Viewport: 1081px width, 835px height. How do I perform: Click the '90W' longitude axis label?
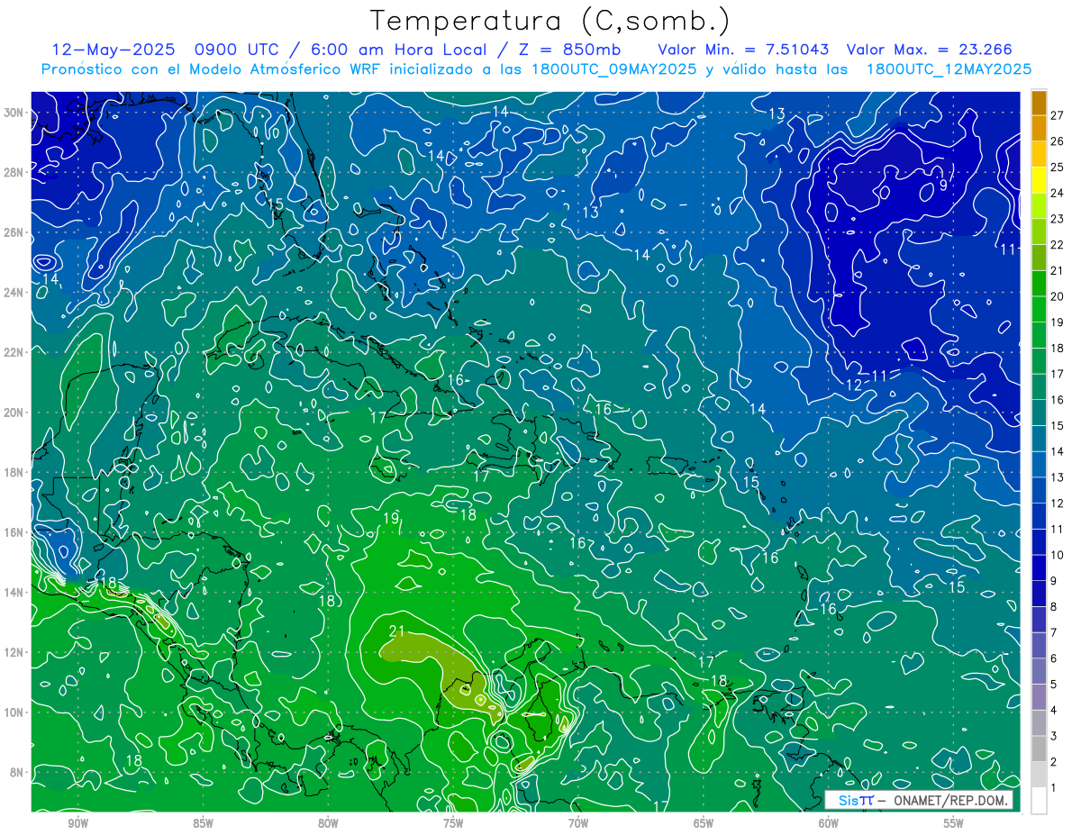pyautogui.click(x=77, y=824)
